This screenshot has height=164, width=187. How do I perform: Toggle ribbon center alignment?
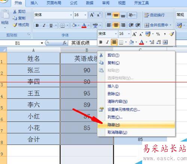point(116,25)
